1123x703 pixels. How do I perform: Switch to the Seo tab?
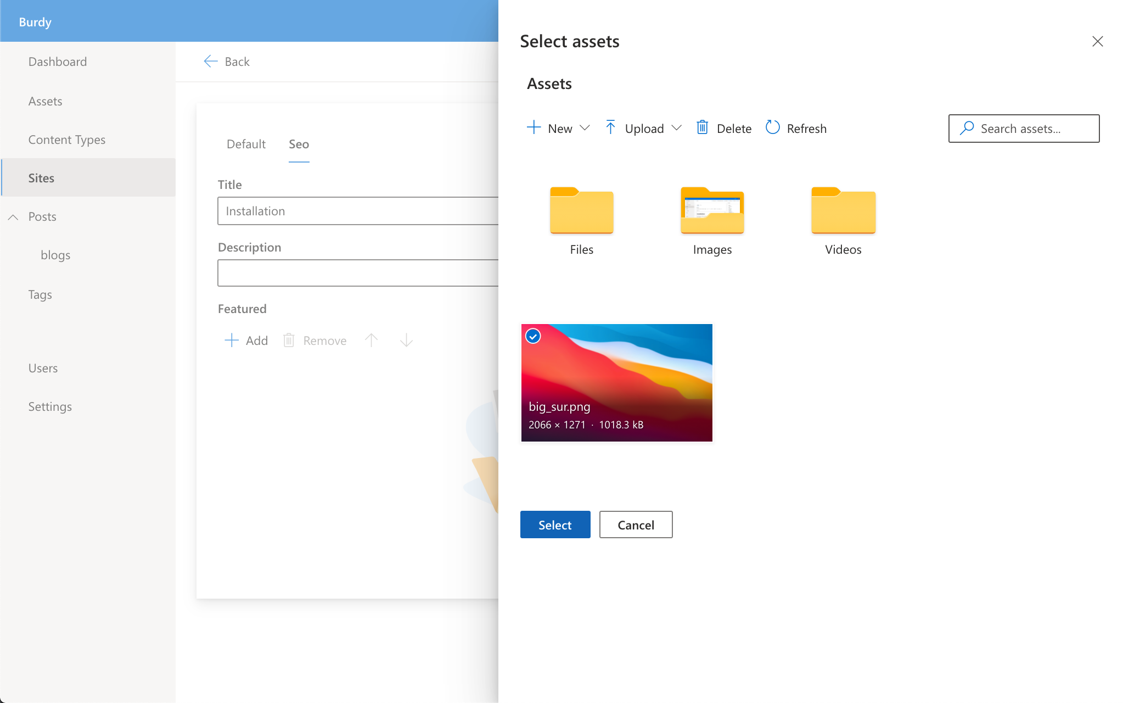299,144
